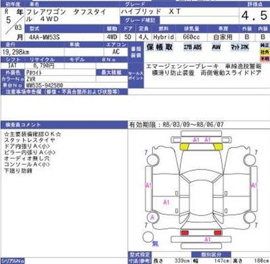Image resolution: width=270 pixels, height=264 pixels.
Task: Click the yellow 社外 legend tag
Action: click(x=265, y=52)
